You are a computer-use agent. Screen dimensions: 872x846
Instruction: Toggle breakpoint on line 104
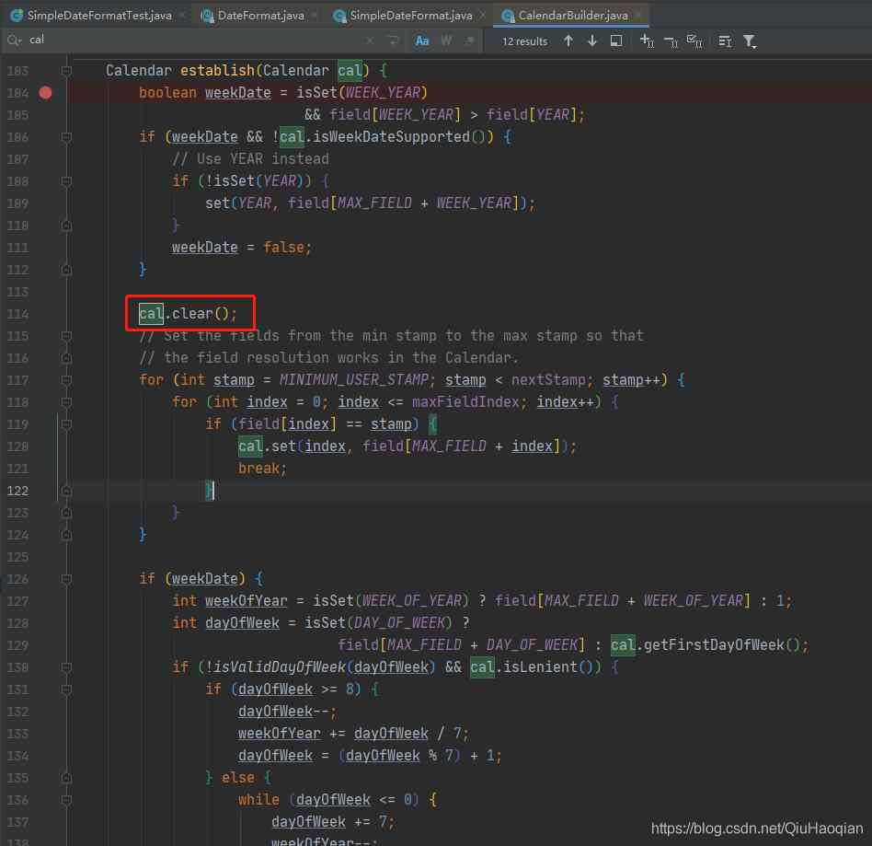[46, 92]
